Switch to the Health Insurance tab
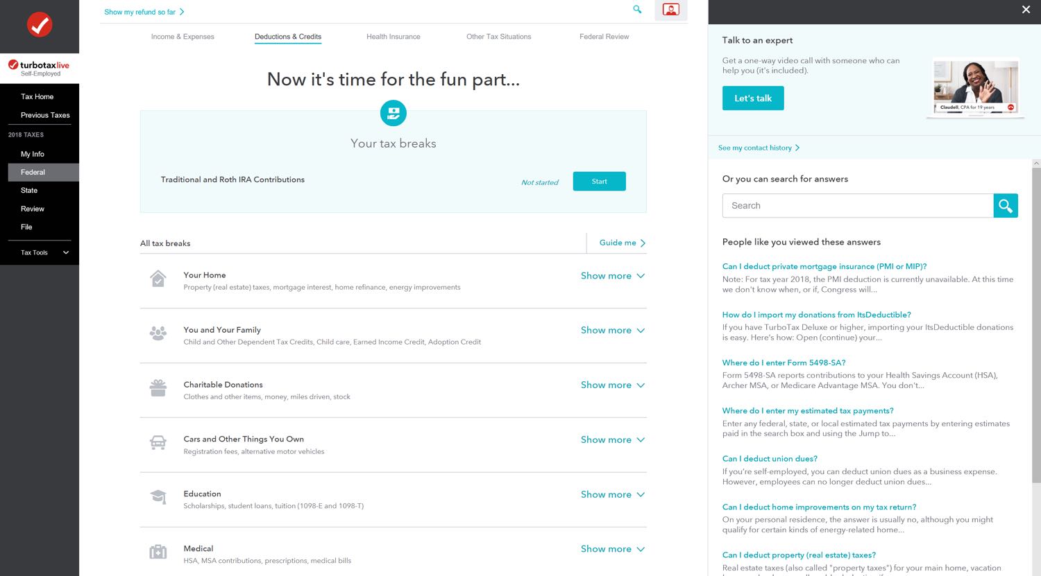 click(393, 37)
